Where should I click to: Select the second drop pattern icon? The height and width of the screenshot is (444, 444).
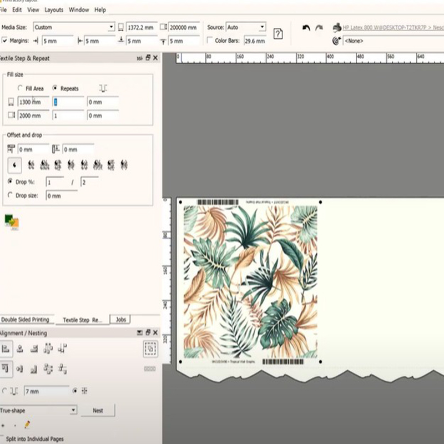[x=31, y=165]
